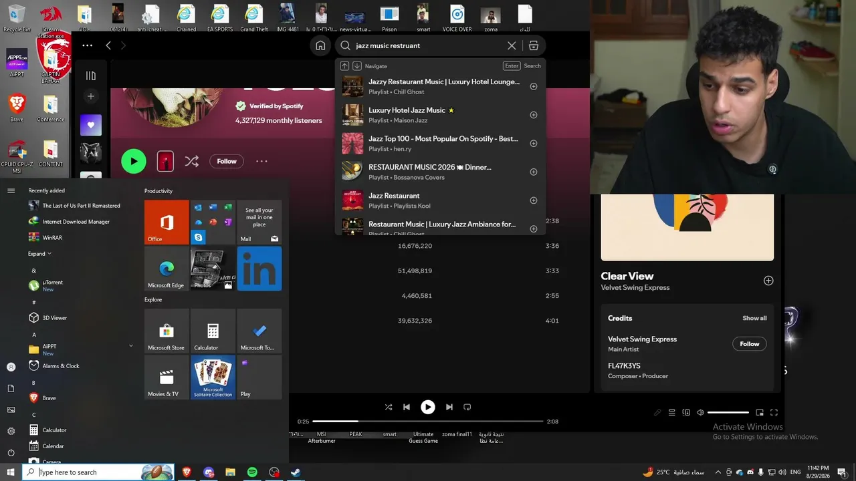Play the artist with the green play button

click(x=134, y=161)
